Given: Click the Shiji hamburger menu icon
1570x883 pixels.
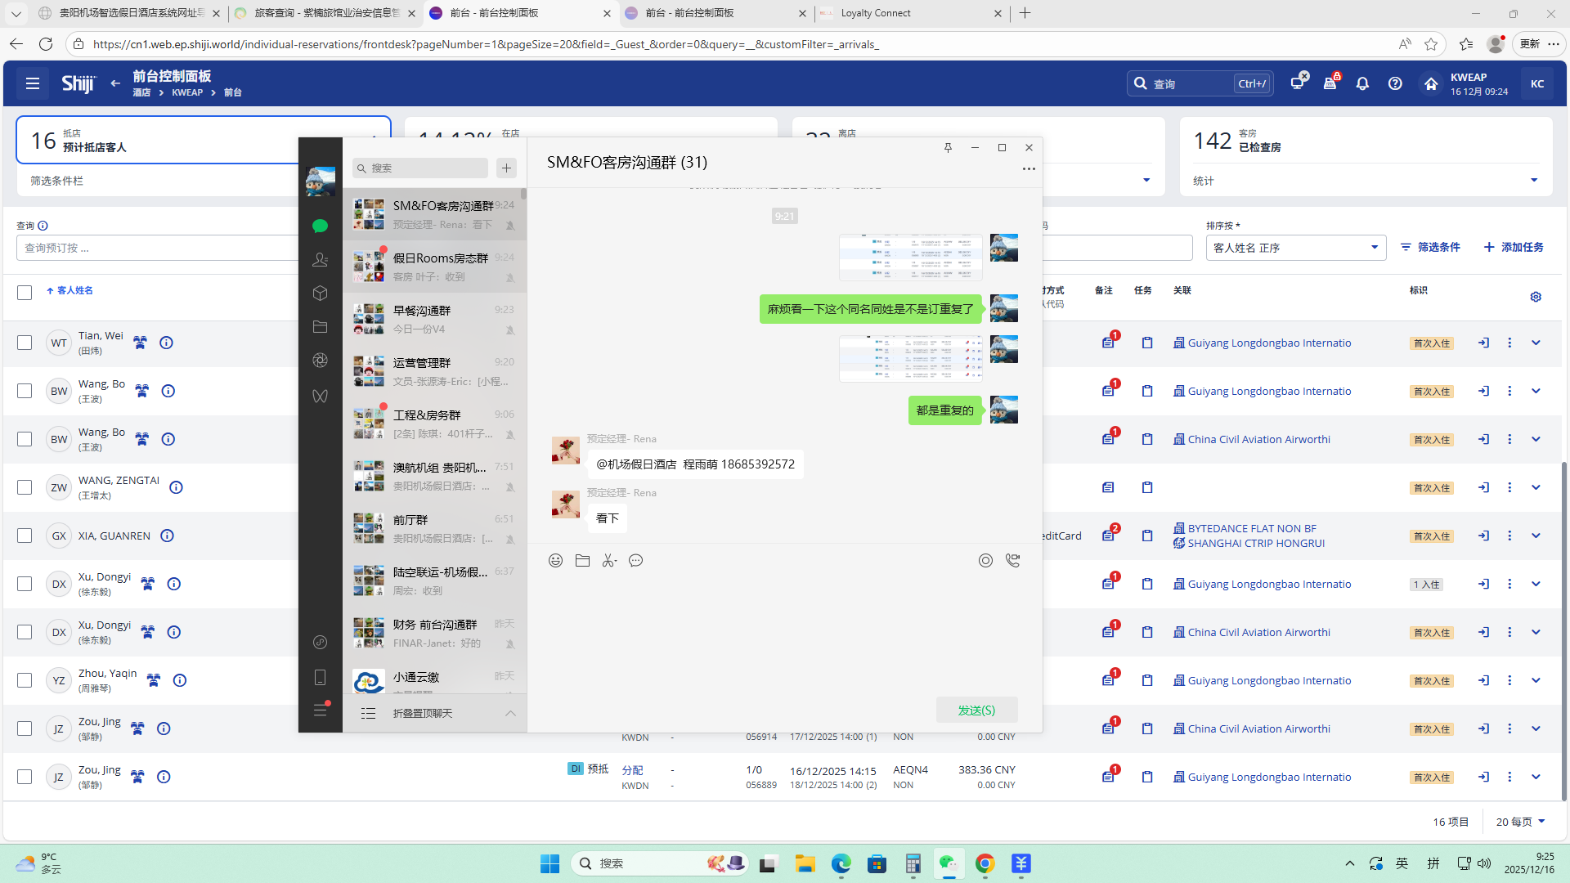Looking at the screenshot, I should tap(33, 83).
